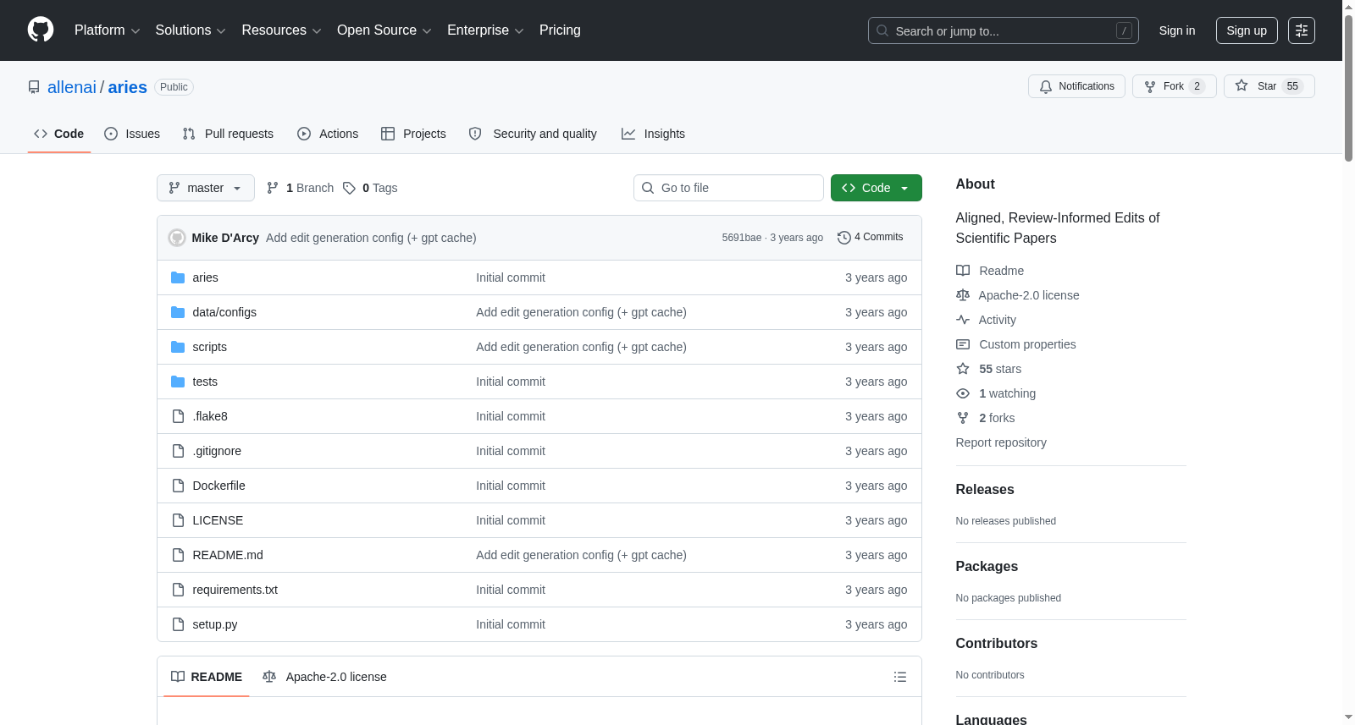Click the Sign up button
1355x725 pixels.
(x=1247, y=30)
